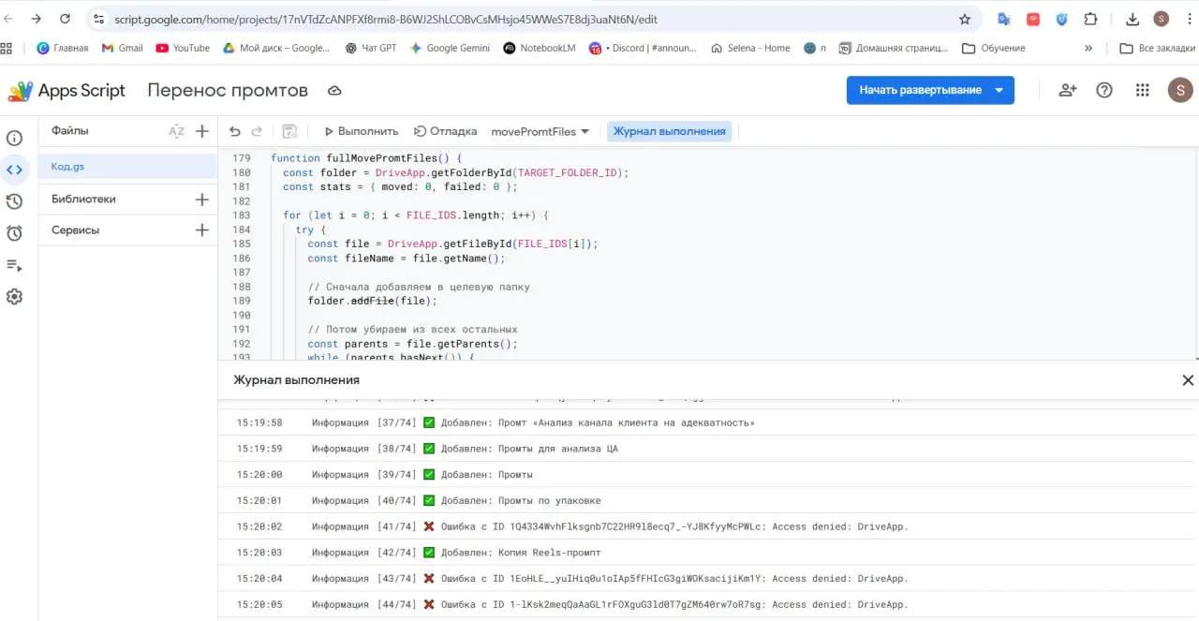The image size is (1199, 621).
Task: Click the Сервисы section label
Action: (x=75, y=230)
